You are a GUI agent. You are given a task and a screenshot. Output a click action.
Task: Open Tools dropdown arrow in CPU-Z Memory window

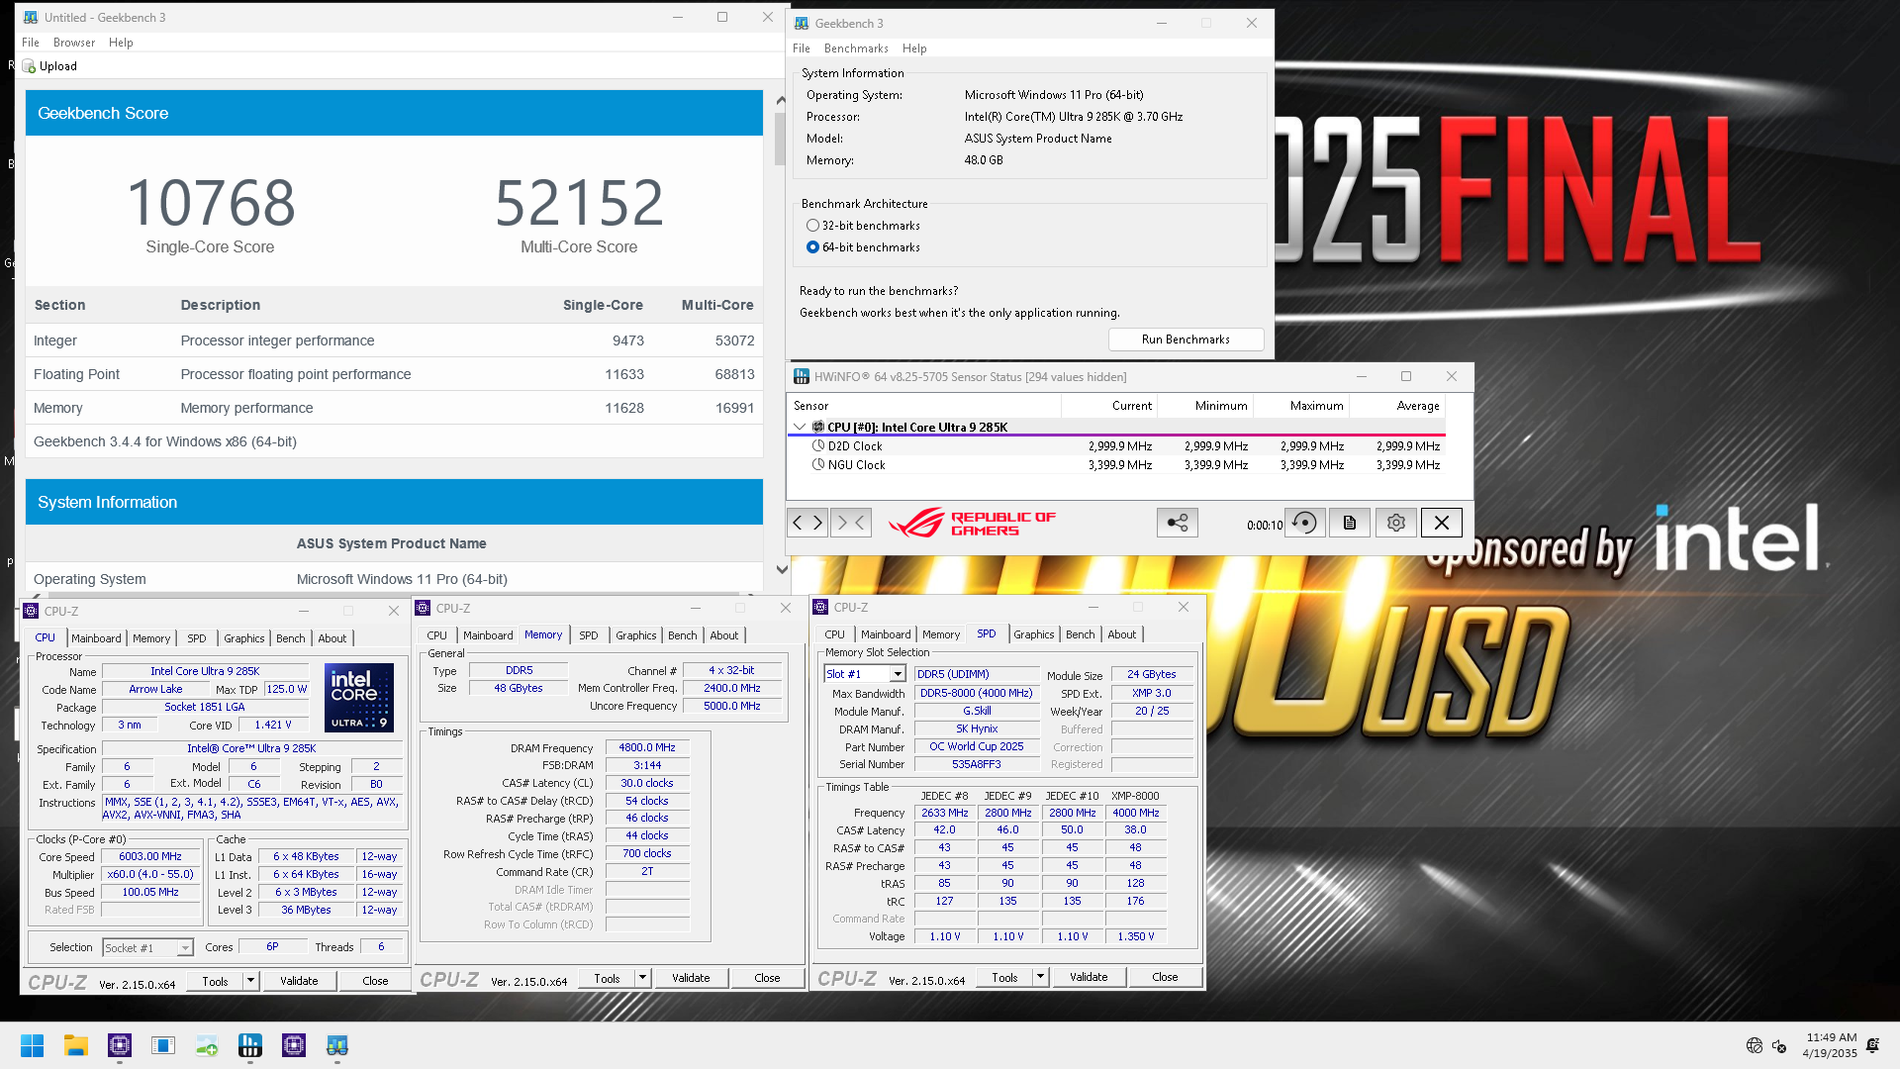point(643,978)
